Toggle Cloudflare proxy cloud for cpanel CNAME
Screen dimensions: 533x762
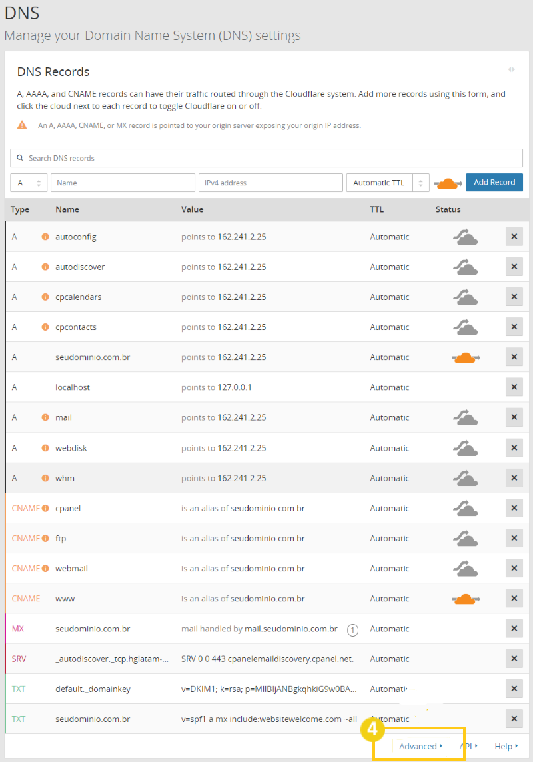(x=466, y=508)
